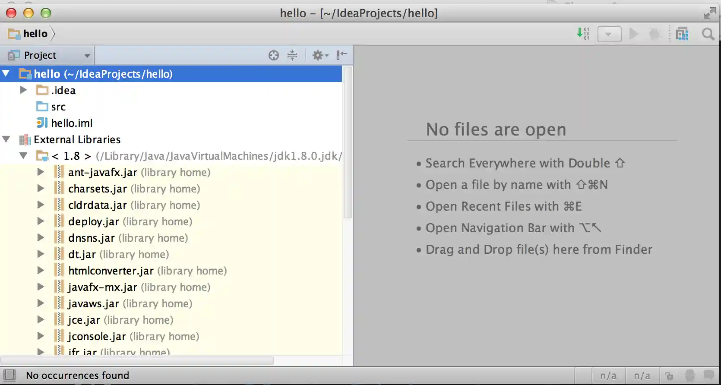
Task: Toggle the Hector inspector icon in status bar
Action: (x=689, y=376)
